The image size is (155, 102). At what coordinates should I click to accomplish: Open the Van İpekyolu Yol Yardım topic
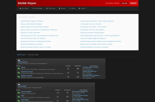coord(93,27)
